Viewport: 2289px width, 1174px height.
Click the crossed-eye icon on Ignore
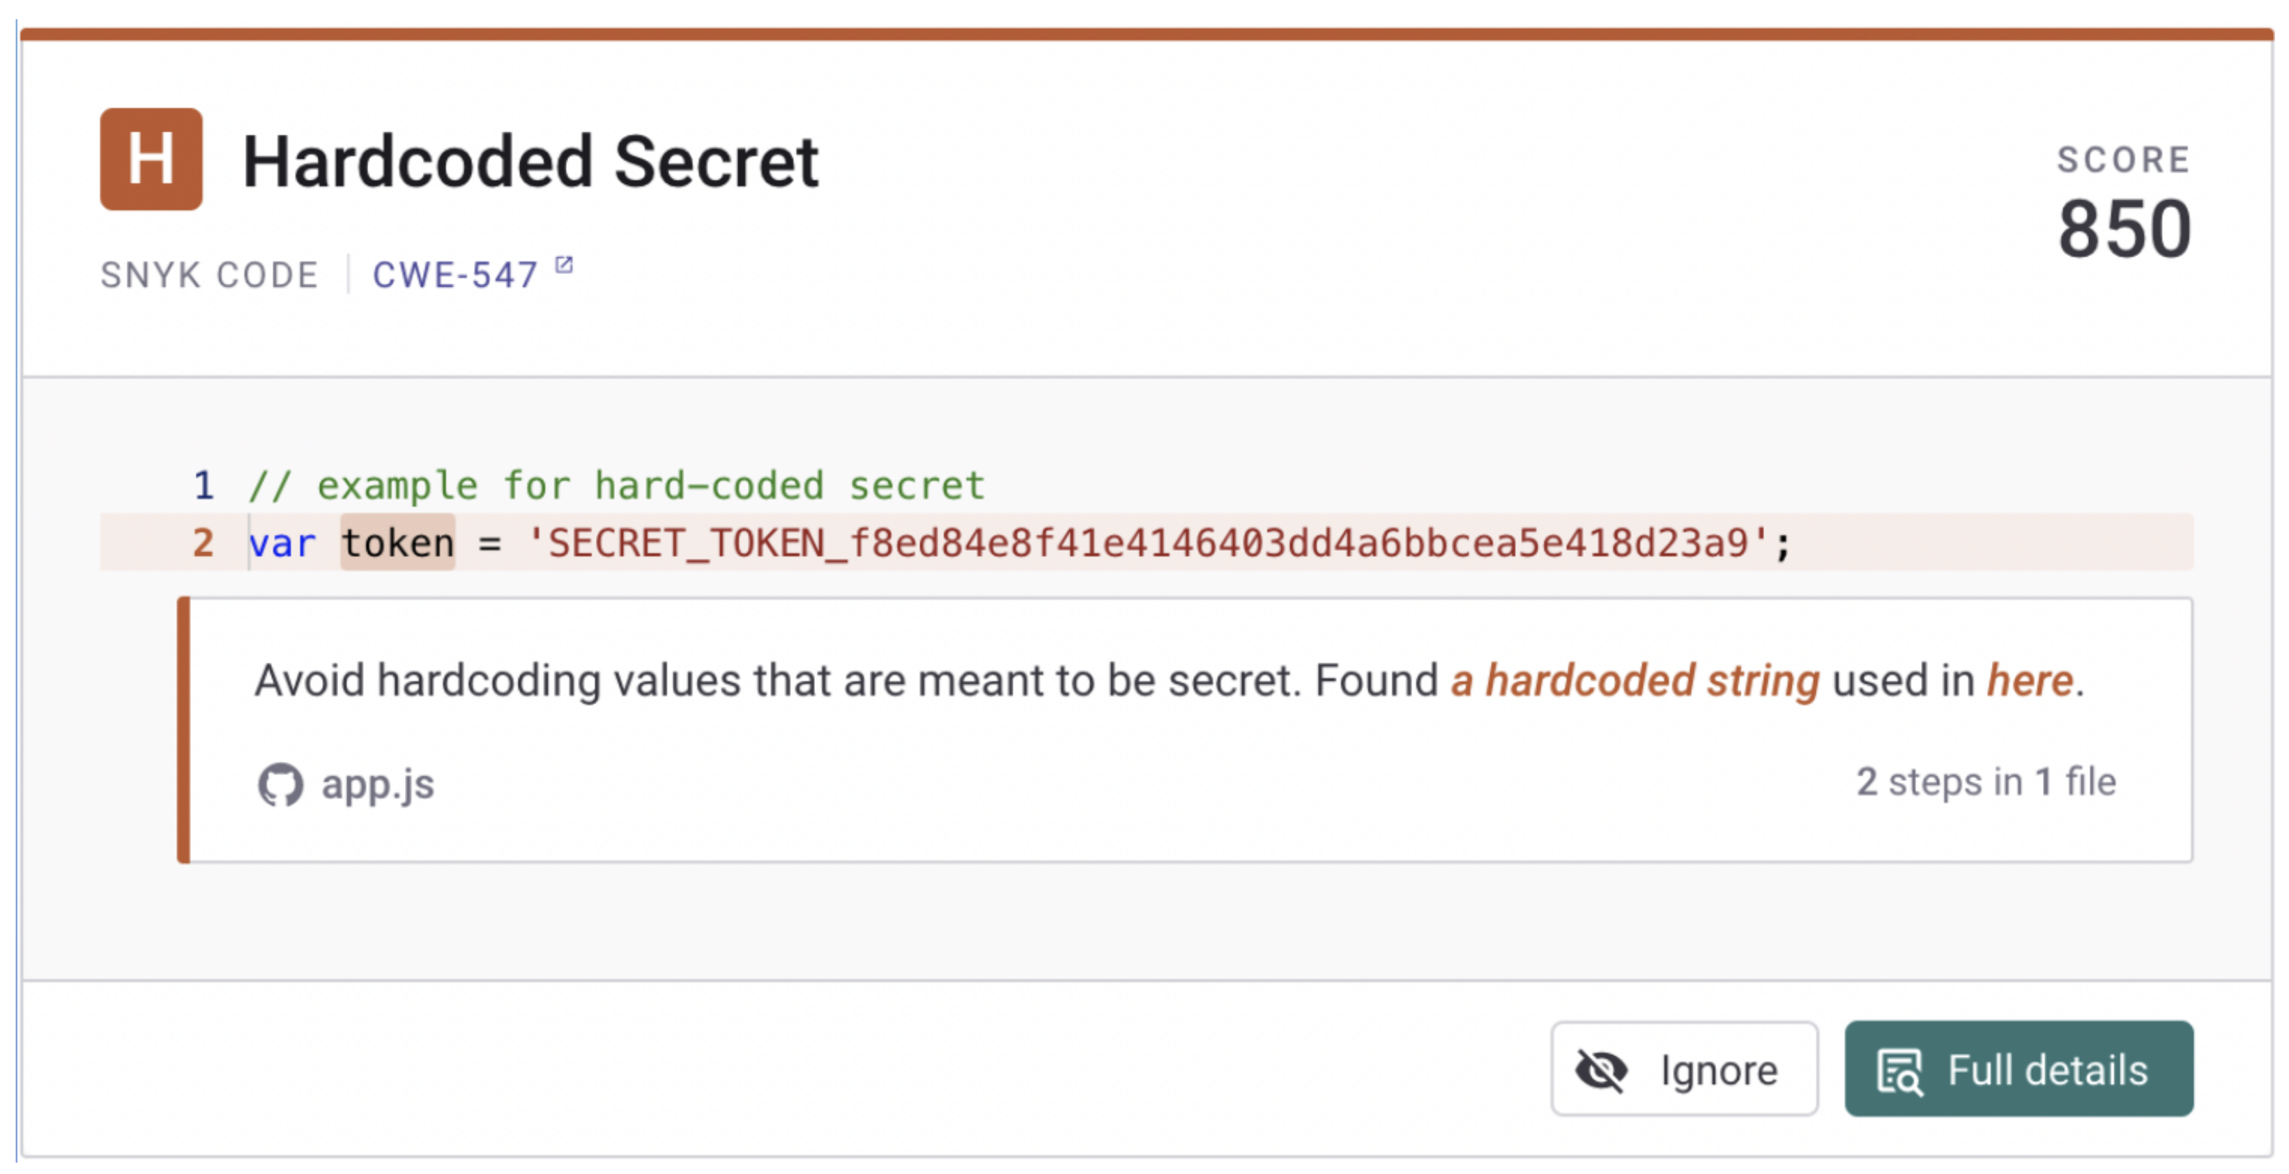(x=1600, y=1069)
